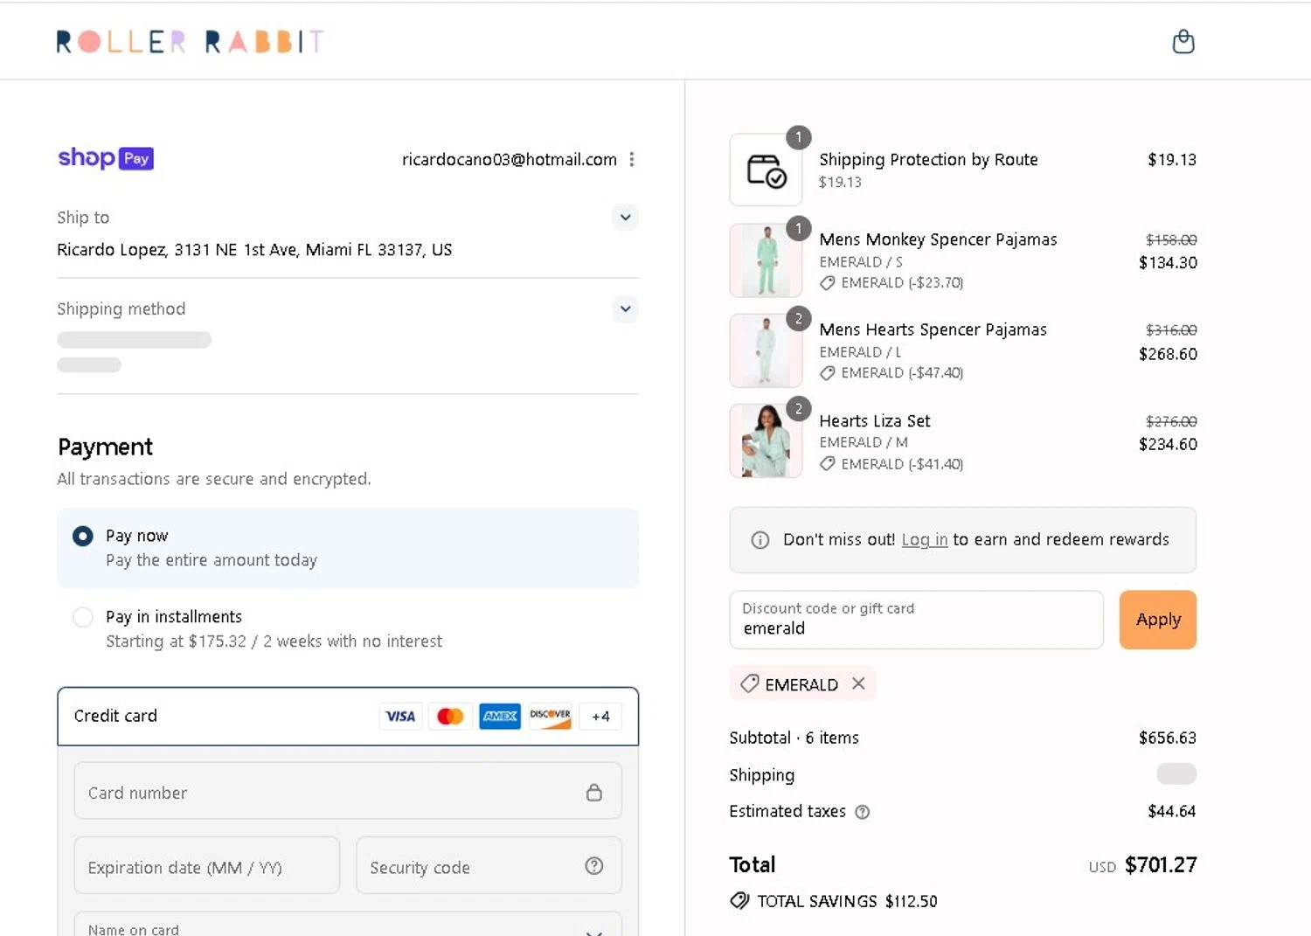Image resolution: width=1311 pixels, height=936 pixels.
Task: Expand the Ship to section
Action: tap(625, 217)
